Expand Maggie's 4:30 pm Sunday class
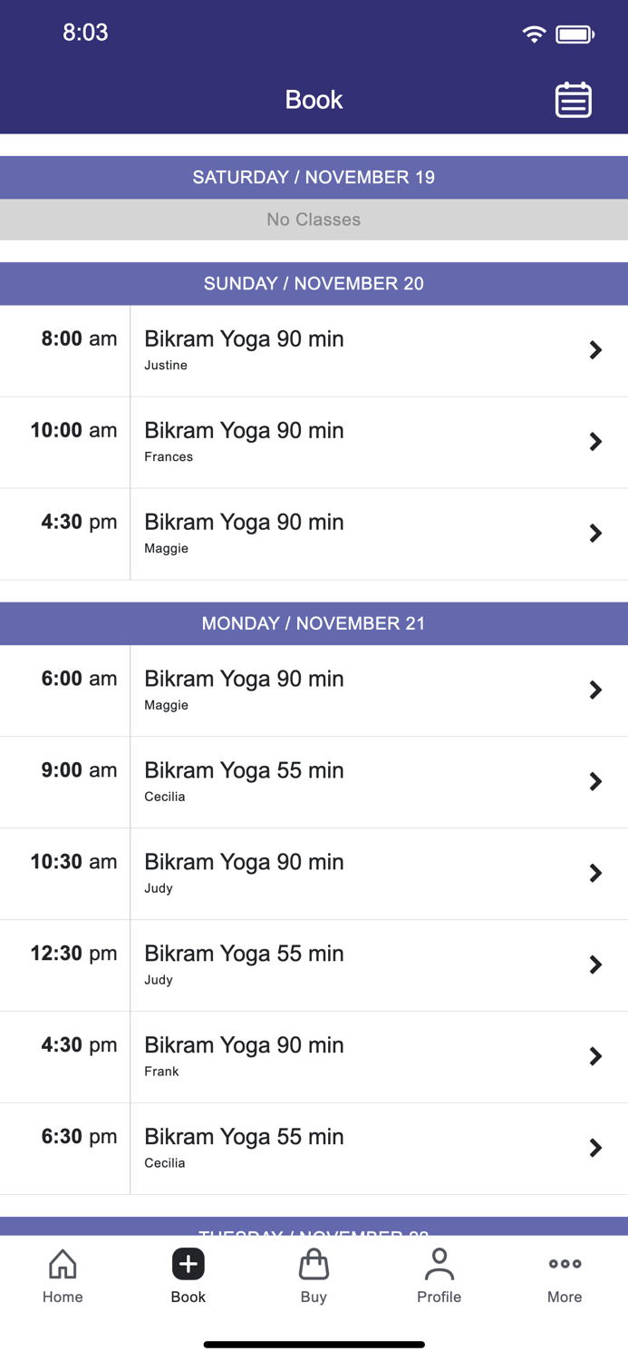628x1361 pixels. 596,534
